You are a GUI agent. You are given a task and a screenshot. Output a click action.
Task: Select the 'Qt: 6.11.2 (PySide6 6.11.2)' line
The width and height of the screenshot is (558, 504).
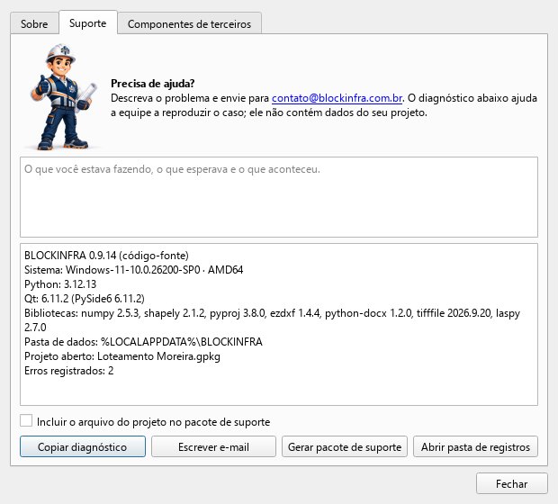click(x=85, y=298)
